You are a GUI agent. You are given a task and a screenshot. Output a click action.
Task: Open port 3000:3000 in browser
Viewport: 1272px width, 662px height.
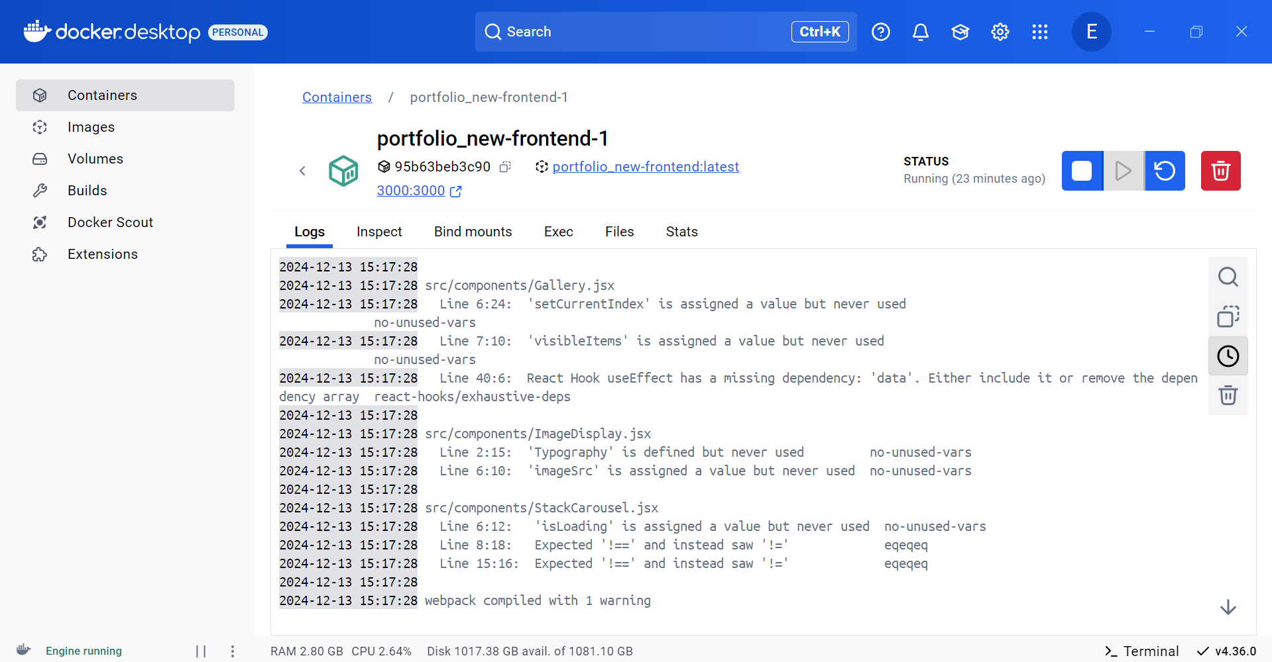tap(419, 191)
